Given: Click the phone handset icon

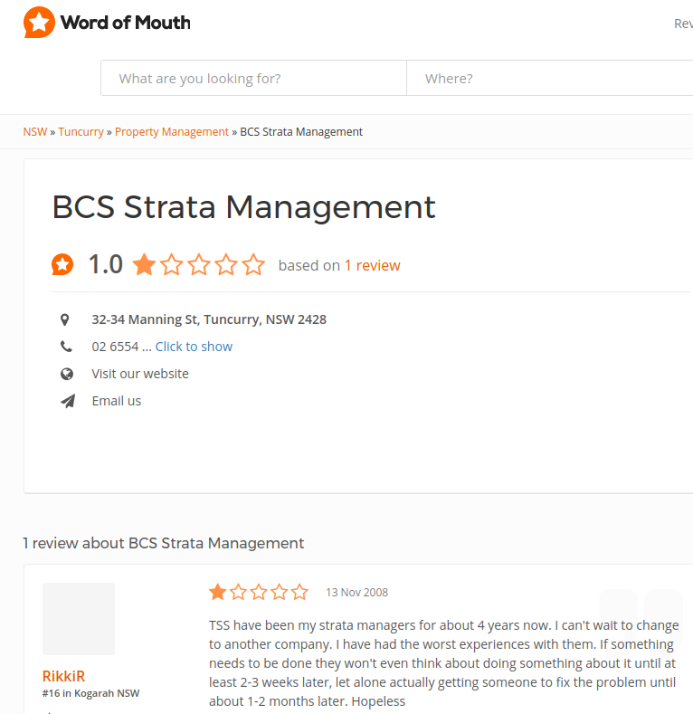Looking at the screenshot, I should 66,347.
